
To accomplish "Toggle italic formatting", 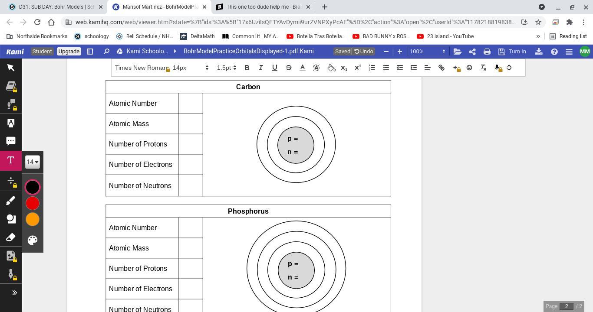I will click(260, 68).
